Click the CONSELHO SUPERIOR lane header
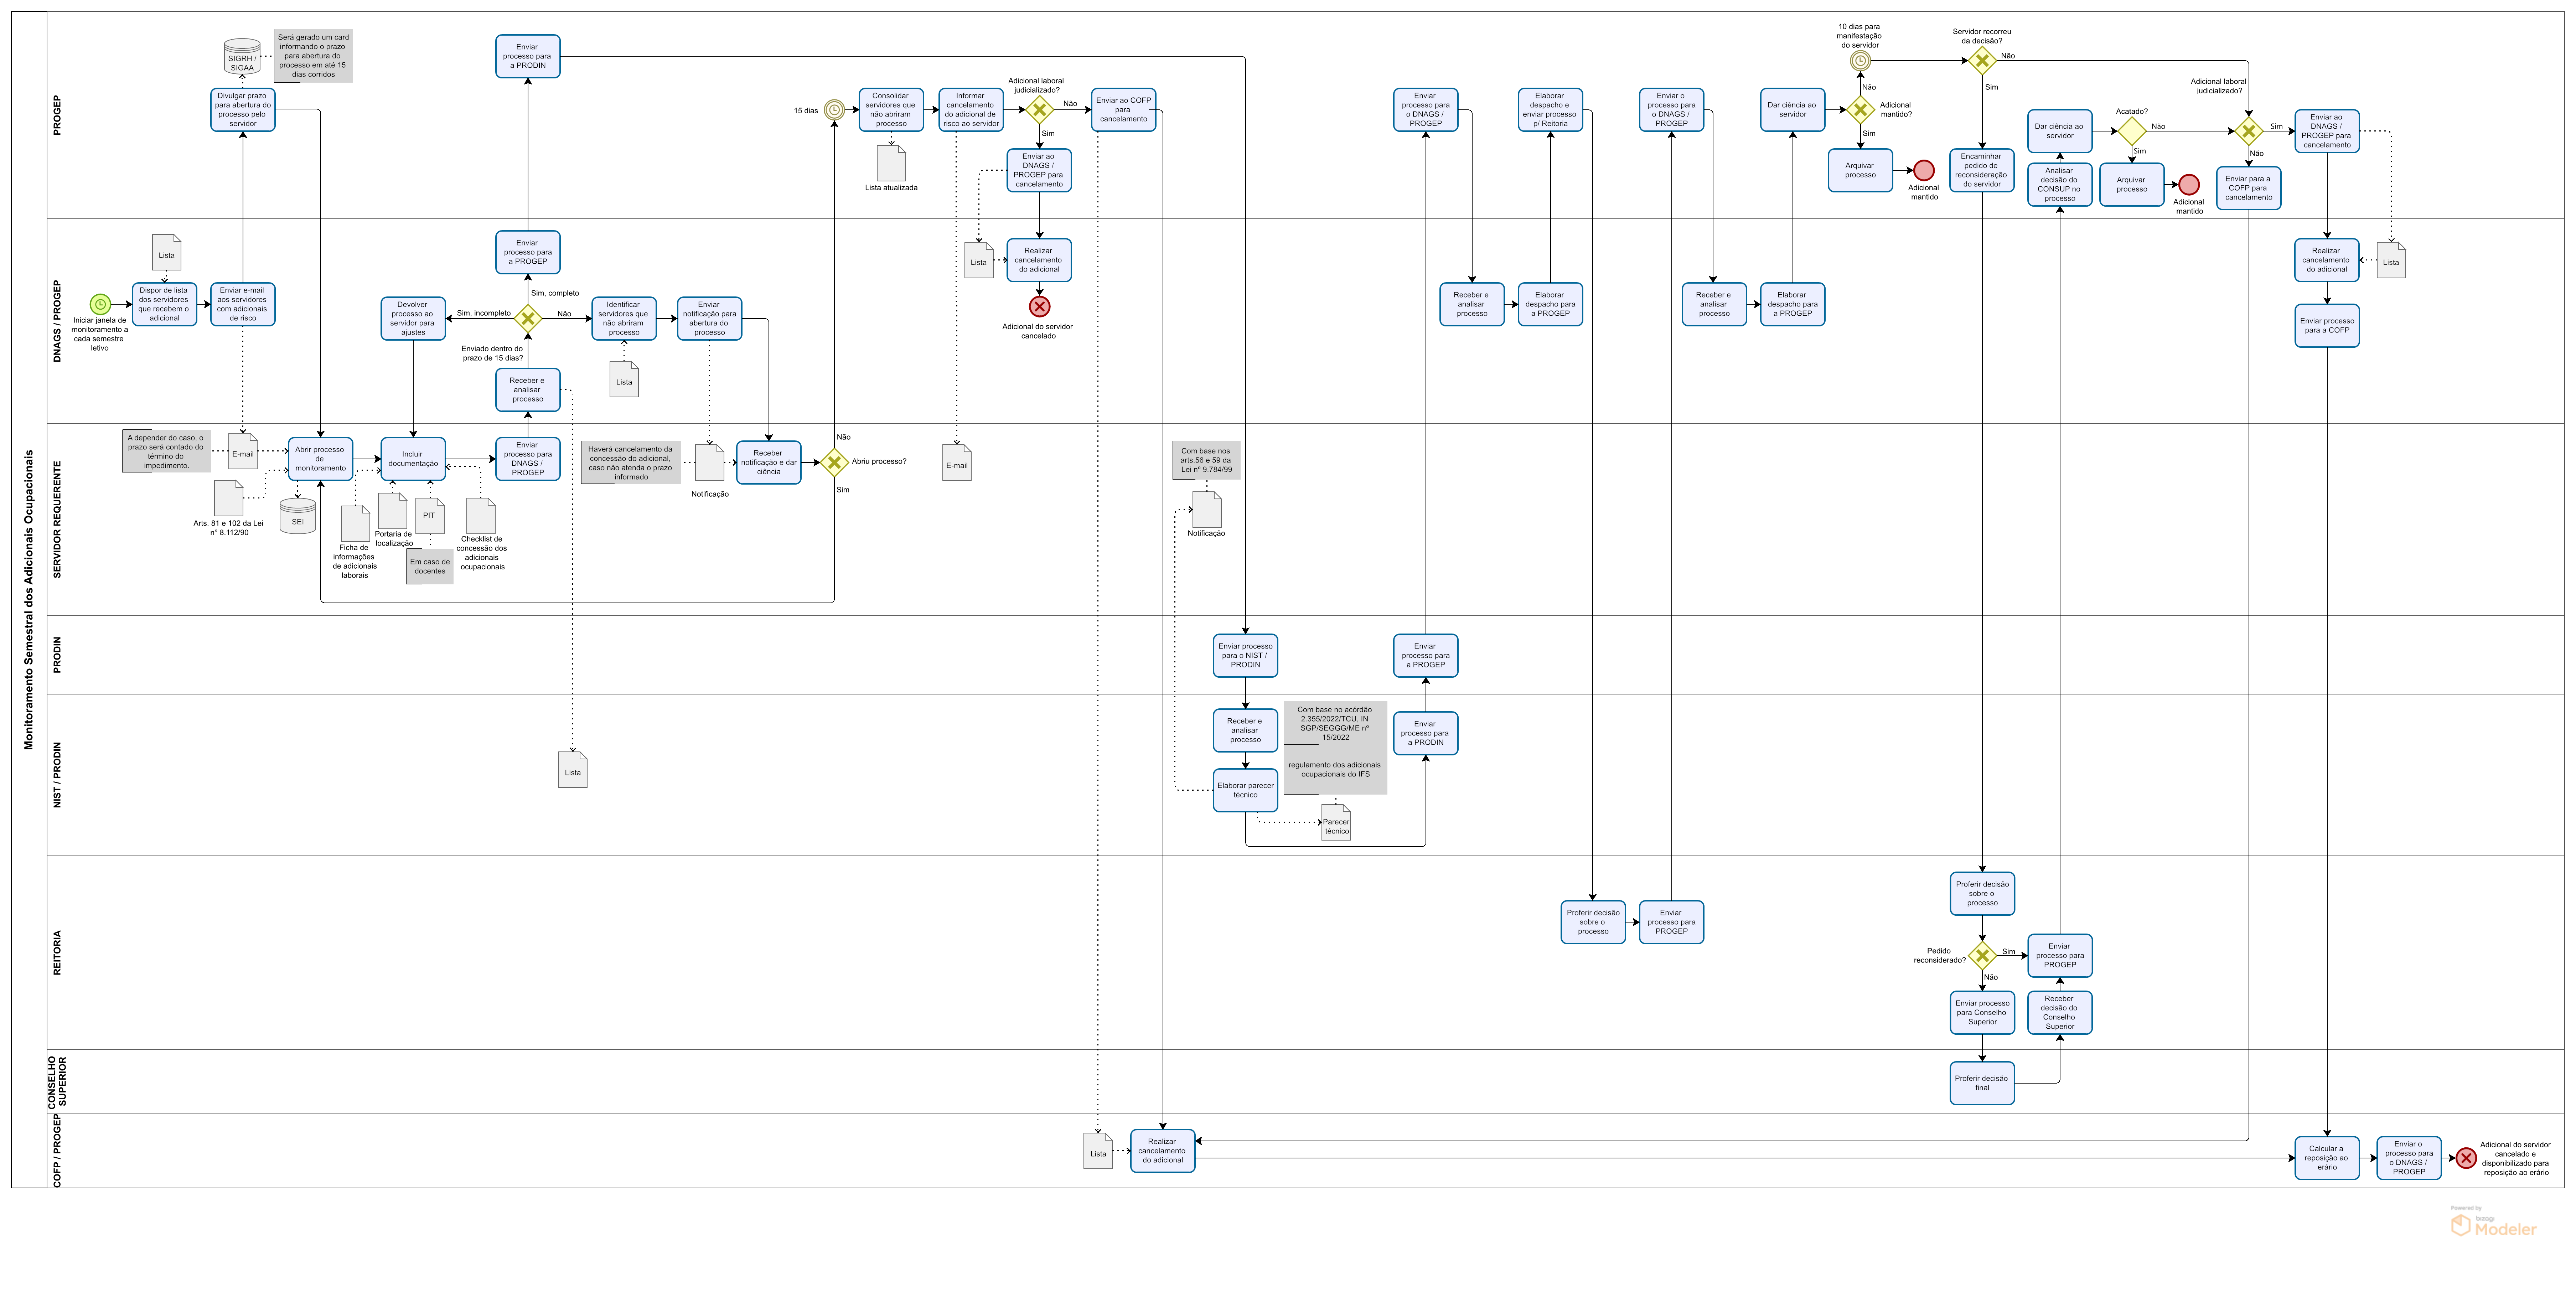The image size is (2576, 1292). click(x=57, y=1081)
